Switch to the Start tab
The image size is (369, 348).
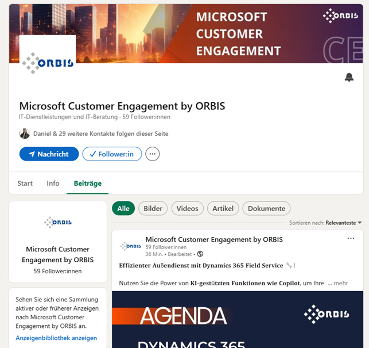click(25, 183)
